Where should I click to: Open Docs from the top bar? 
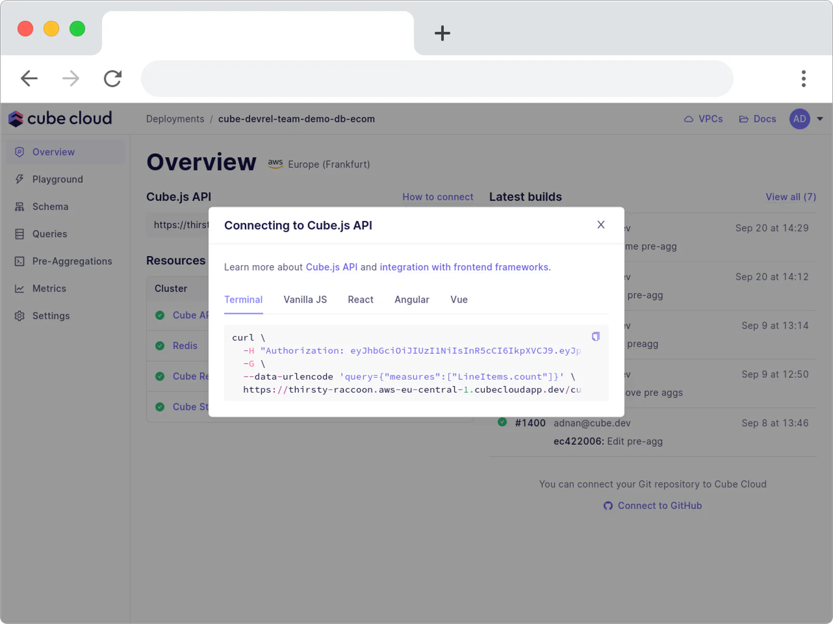pyautogui.click(x=758, y=119)
